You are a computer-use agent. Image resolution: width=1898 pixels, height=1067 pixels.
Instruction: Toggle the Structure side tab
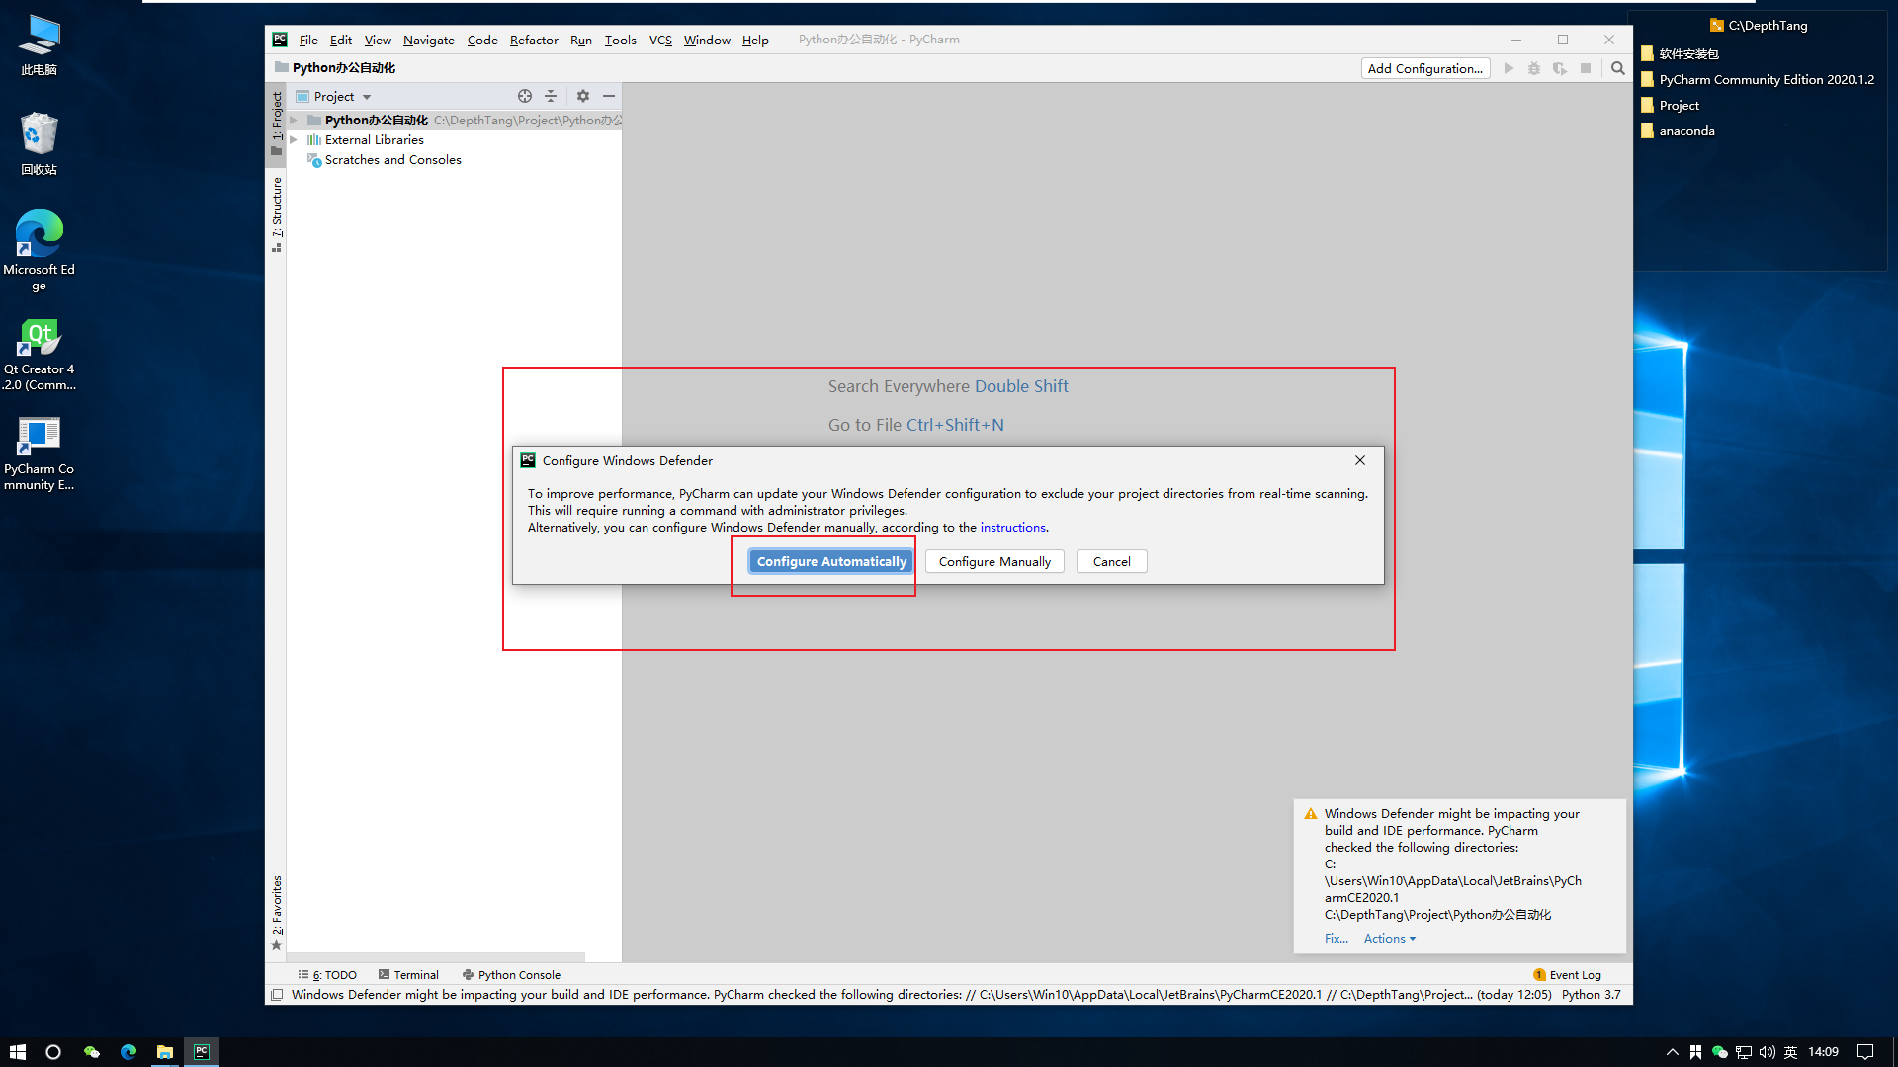[x=276, y=214]
